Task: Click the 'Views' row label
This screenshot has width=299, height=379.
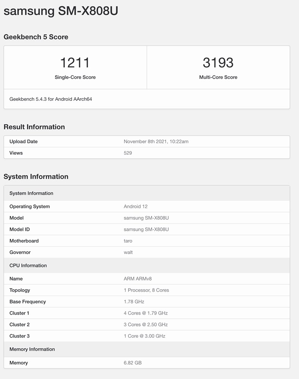Action: tap(16, 153)
